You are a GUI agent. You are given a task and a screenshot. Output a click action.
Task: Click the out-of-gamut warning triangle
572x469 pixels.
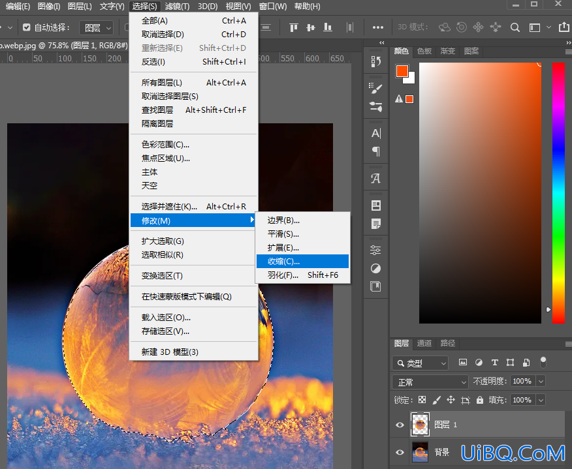click(399, 98)
